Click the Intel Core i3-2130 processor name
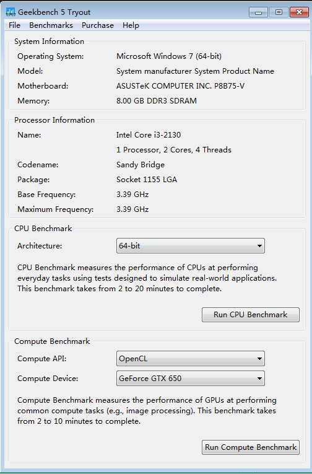 (149, 135)
